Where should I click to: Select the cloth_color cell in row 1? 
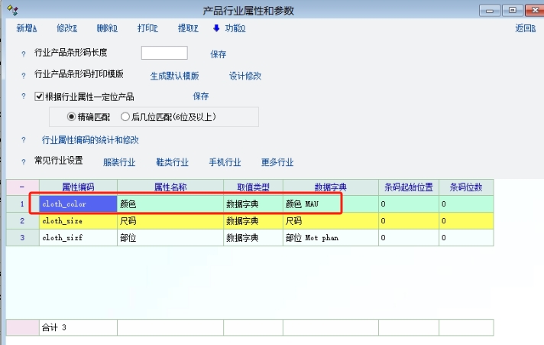tap(78, 204)
